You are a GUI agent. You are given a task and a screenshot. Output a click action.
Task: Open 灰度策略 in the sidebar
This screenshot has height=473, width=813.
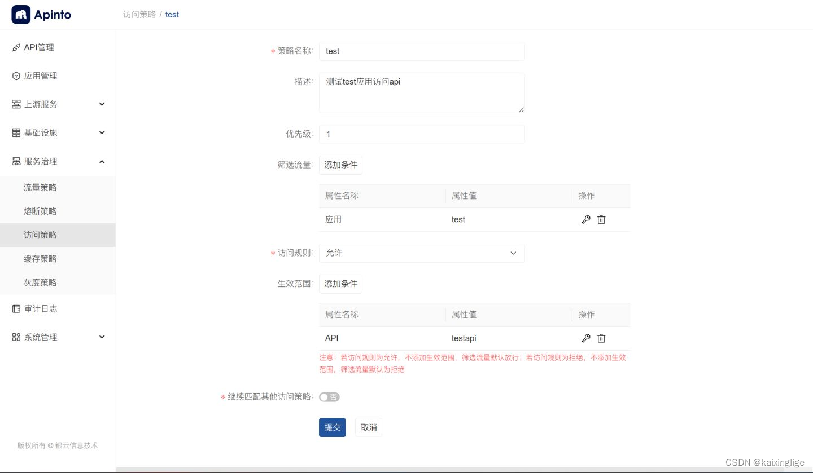click(x=58, y=282)
